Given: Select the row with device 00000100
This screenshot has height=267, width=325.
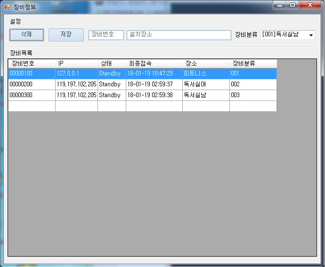Looking at the screenshot, I should [x=32, y=74].
